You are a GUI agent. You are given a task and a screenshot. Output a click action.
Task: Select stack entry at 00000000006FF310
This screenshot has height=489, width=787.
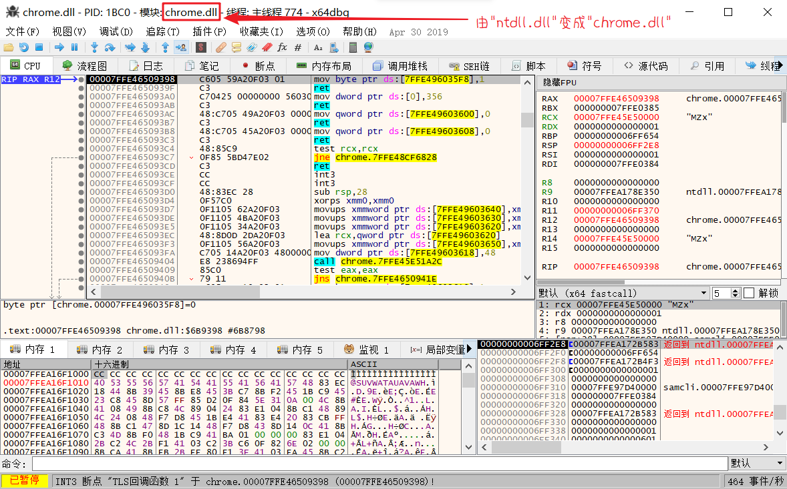pos(626,388)
